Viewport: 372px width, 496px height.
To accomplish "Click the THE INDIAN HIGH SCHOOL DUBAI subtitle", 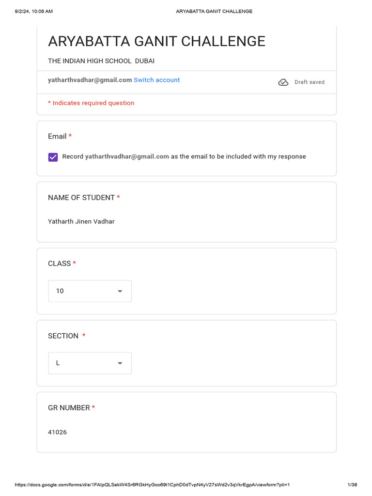I will tap(101, 61).
